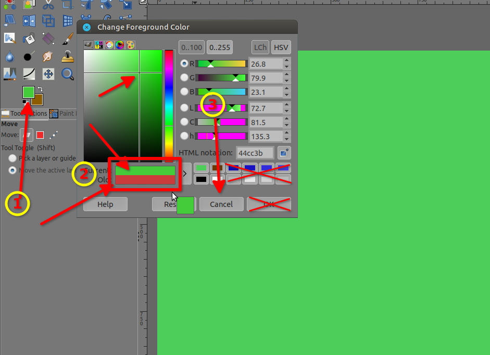Add current color to history with the arrow button
The width and height of the screenshot is (490, 355).
[x=184, y=173]
